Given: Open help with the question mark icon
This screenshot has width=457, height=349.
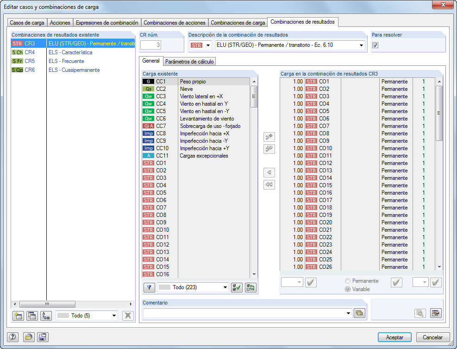Looking at the screenshot, I should [x=13, y=337].
